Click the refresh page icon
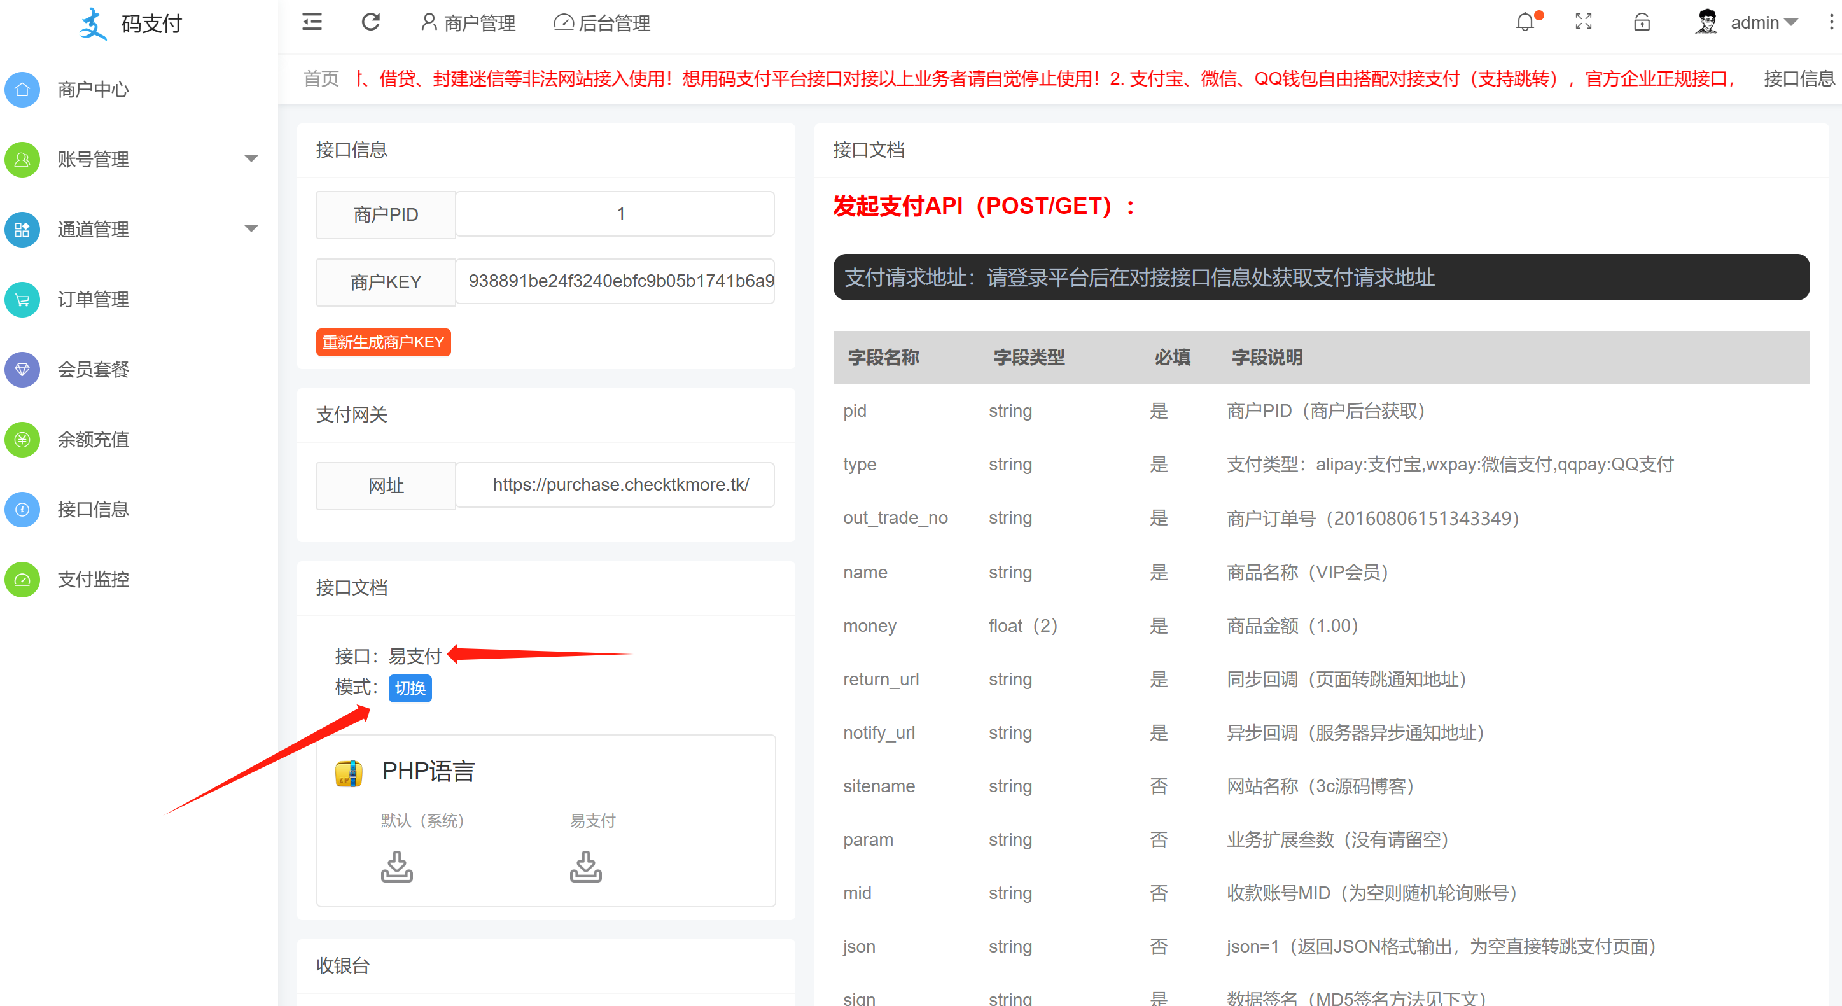Screen dimensions: 1842x1006 [370, 22]
